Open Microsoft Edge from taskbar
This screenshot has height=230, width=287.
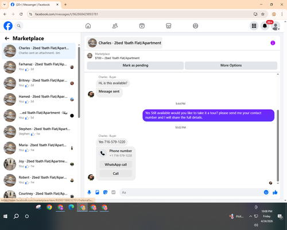pyautogui.click(x=71, y=208)
